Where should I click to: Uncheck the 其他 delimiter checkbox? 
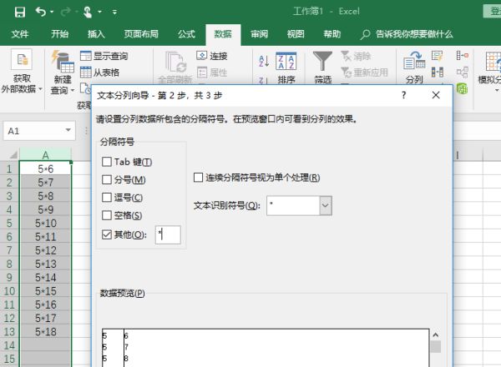(x=106, y=234)
